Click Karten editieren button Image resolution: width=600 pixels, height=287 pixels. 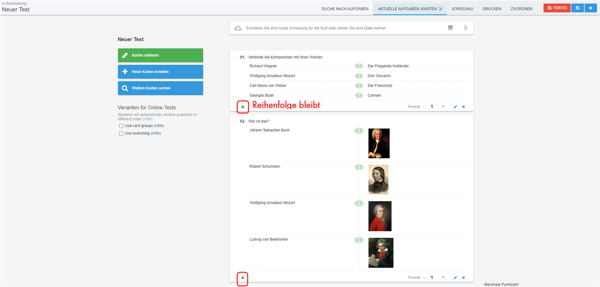(x=160, y=55)
